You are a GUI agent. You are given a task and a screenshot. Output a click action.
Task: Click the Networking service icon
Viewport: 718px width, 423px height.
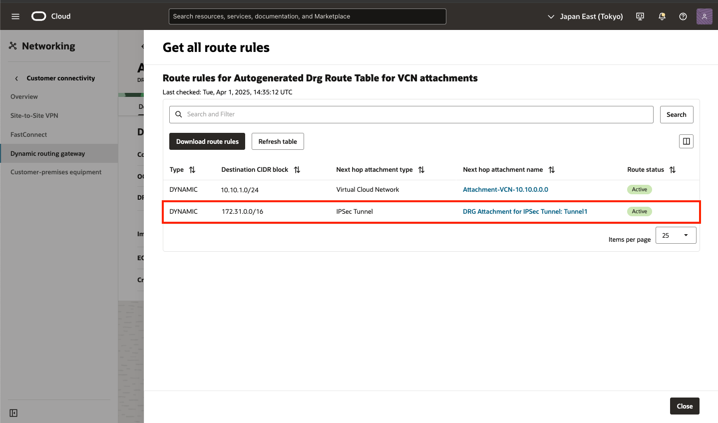coord(13,46)
